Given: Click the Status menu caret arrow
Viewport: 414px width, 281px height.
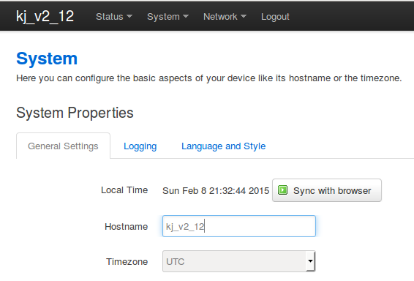Looking at the screenshot, I should [129, 16].
